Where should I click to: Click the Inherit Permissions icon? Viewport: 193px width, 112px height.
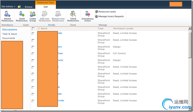[7, 16]
